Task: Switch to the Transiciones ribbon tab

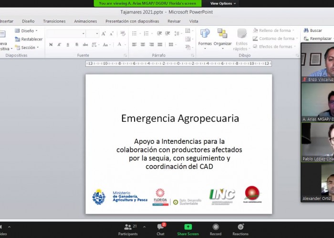Action: click(x=54, y=21)
